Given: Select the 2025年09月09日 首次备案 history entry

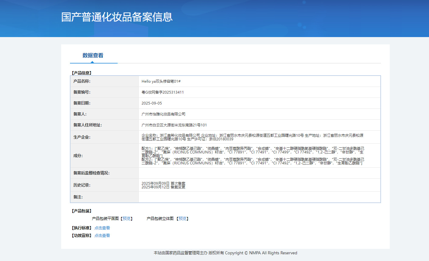Looking at the screenshot, I should 163,183.
